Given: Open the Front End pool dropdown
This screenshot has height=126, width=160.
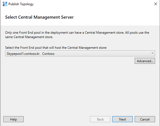Looking at the screenshot, I should click(x=80, y=53).
